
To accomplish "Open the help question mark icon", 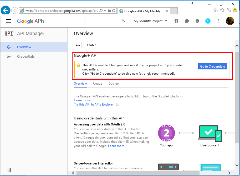I will (x=197, y=21).
